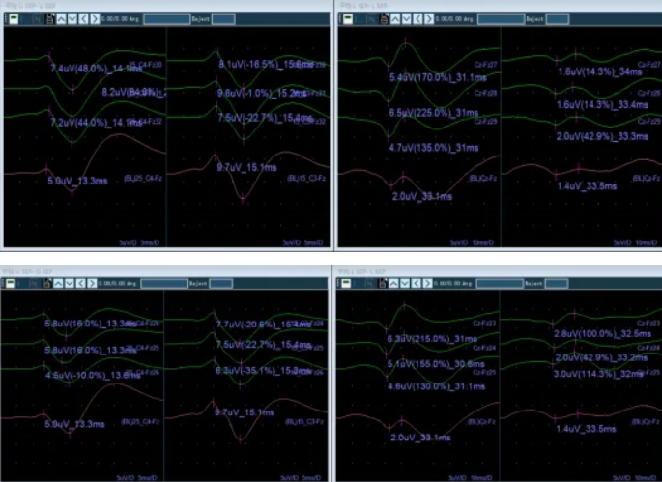
Task: Click the monitor display icon in bottom-right SEP window
Action: click(x=346, y=283)
